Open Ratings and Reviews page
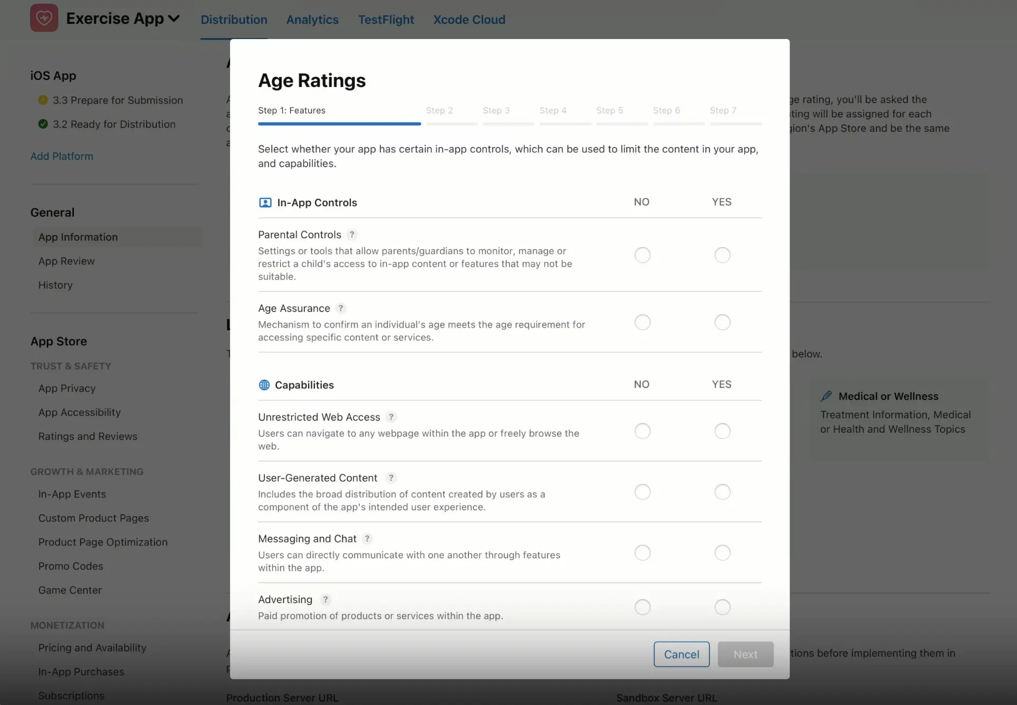The image size is (1017, 705). click(88, 436)
